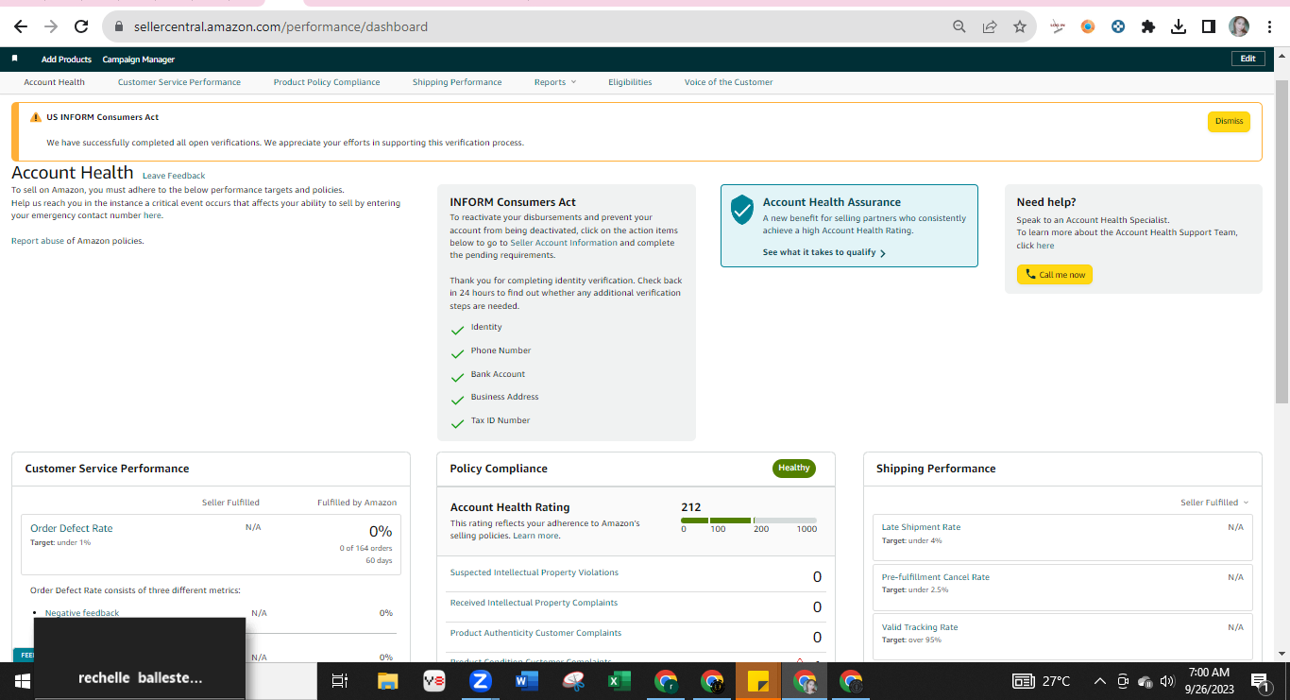Click the Negative feedback link
This screenshot has height=700, width=1290.
[x=82, y=613]
